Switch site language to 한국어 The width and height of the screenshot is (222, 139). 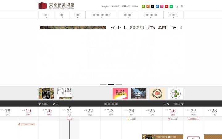[135, 6]
